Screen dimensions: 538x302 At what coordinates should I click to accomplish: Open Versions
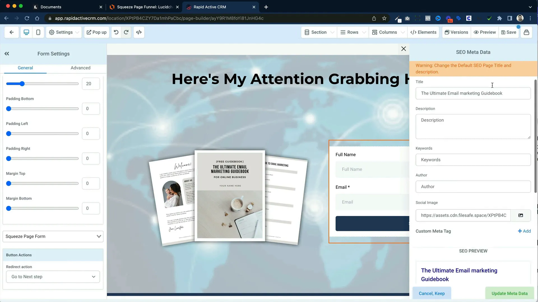(456, 32)
